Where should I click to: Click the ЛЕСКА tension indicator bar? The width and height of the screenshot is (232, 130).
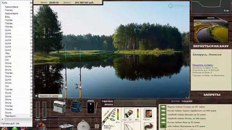(135, 104)
